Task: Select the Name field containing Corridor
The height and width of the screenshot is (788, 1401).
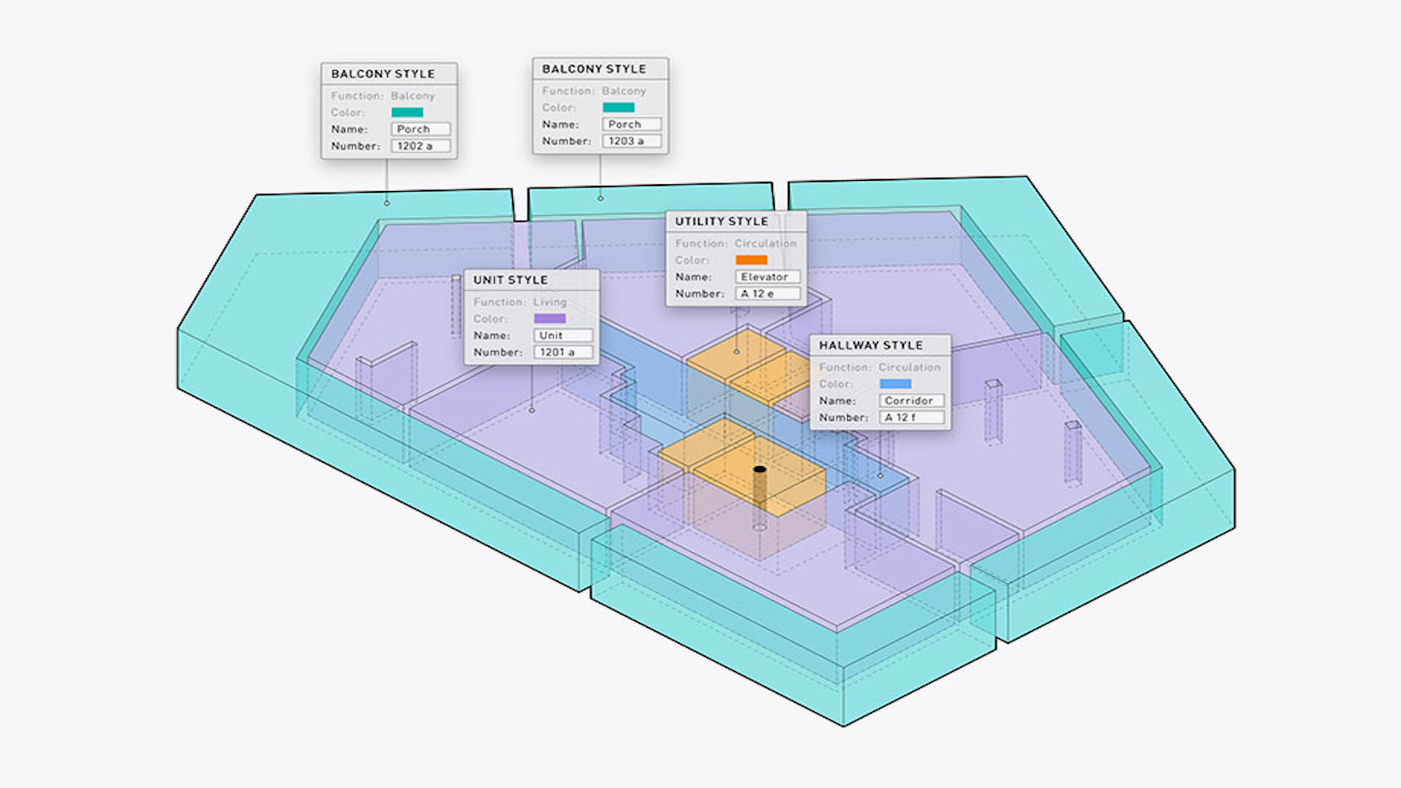Action: tap(911, 400)
